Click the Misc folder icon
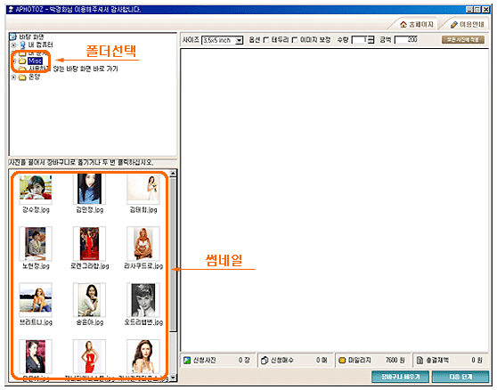The width and height of the screenshot is (497, 390). (22, 61)
